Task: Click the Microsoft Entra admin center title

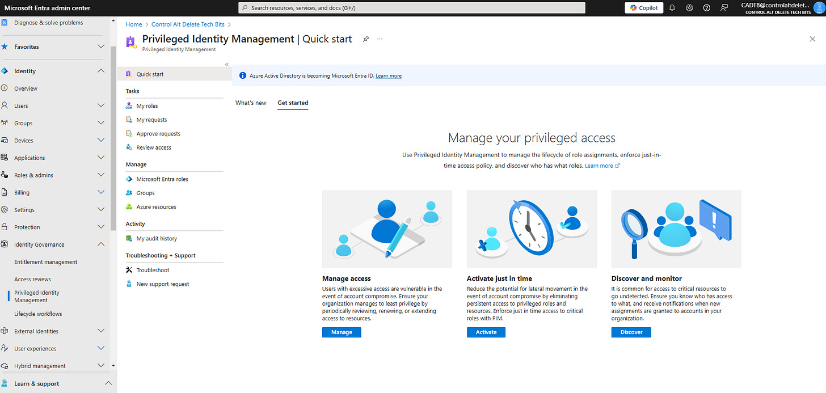Action: [47, 8]
